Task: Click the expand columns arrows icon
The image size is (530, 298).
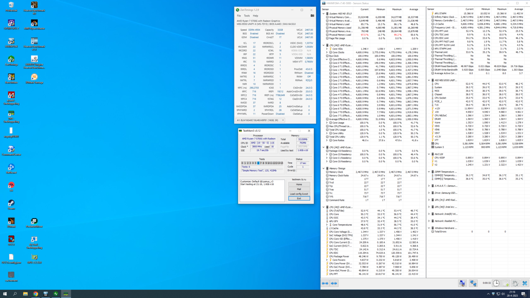Action: click(325, 283)
